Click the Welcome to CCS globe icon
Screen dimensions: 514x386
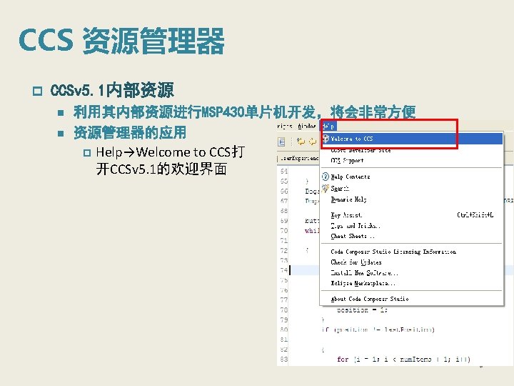click(326, 139)
